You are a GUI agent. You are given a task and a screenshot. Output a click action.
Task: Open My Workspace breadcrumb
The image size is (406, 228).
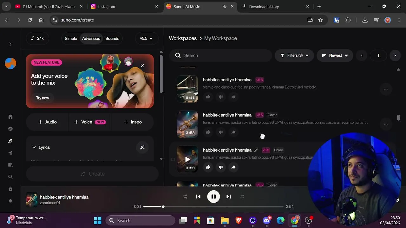click(x=220, y=38)
